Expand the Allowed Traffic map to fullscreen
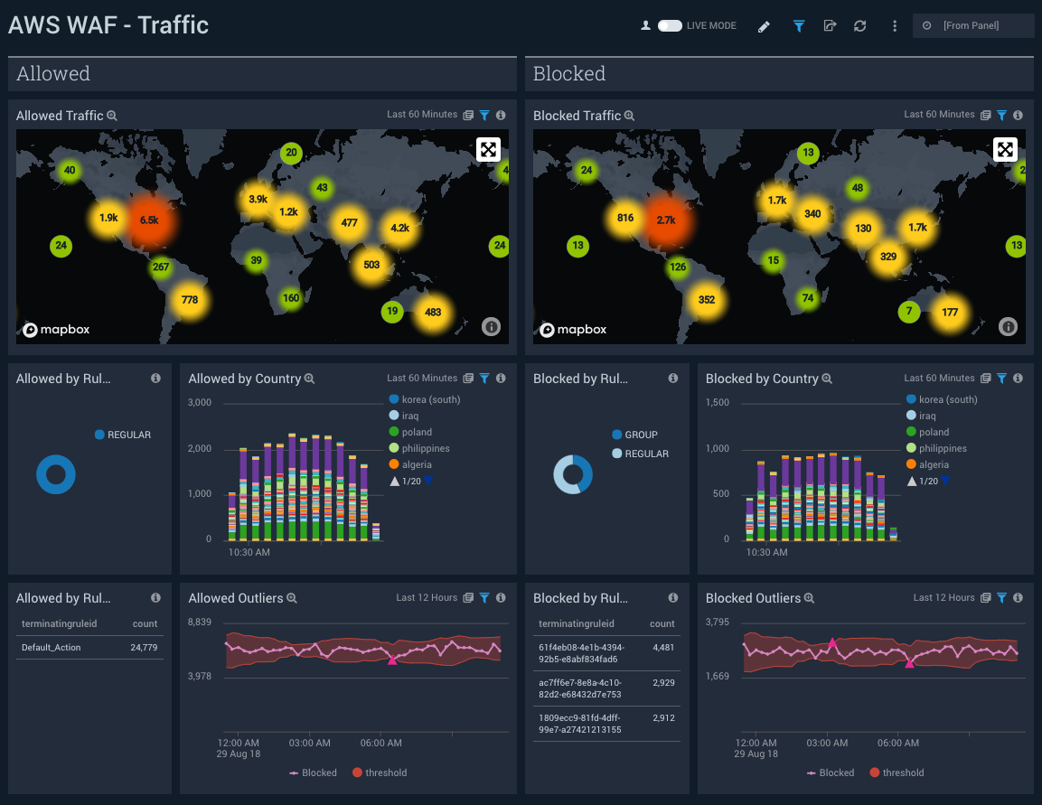The image size is (1042, 805). click(x=489, y=149)
